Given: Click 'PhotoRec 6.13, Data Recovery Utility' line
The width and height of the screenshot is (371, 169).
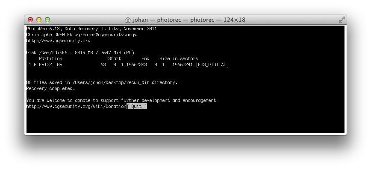Looking at the screenshot, I should [91, 29].
